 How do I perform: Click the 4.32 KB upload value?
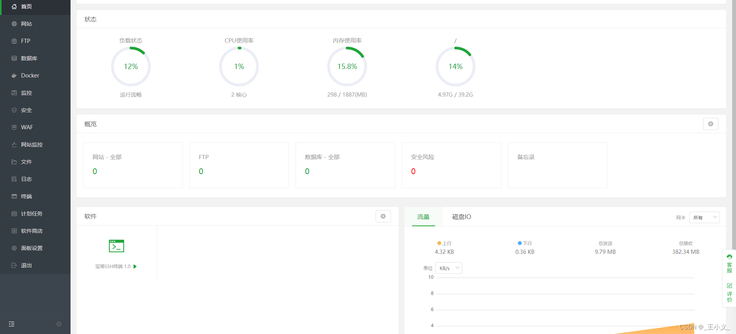[x=444, y=252]
